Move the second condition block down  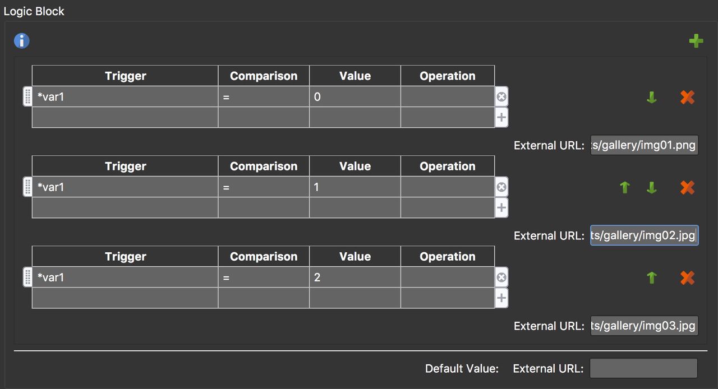tap(651, 187)
